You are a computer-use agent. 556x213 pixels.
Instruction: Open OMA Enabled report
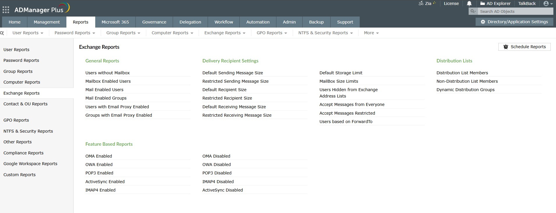coord(99,156)
